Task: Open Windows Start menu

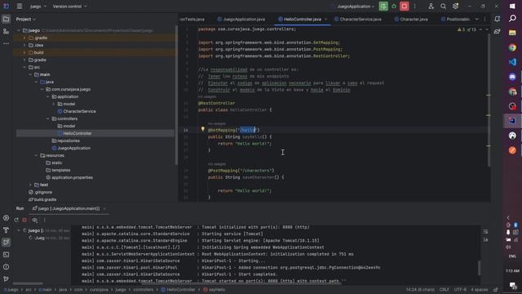Action: click(512, 7)
